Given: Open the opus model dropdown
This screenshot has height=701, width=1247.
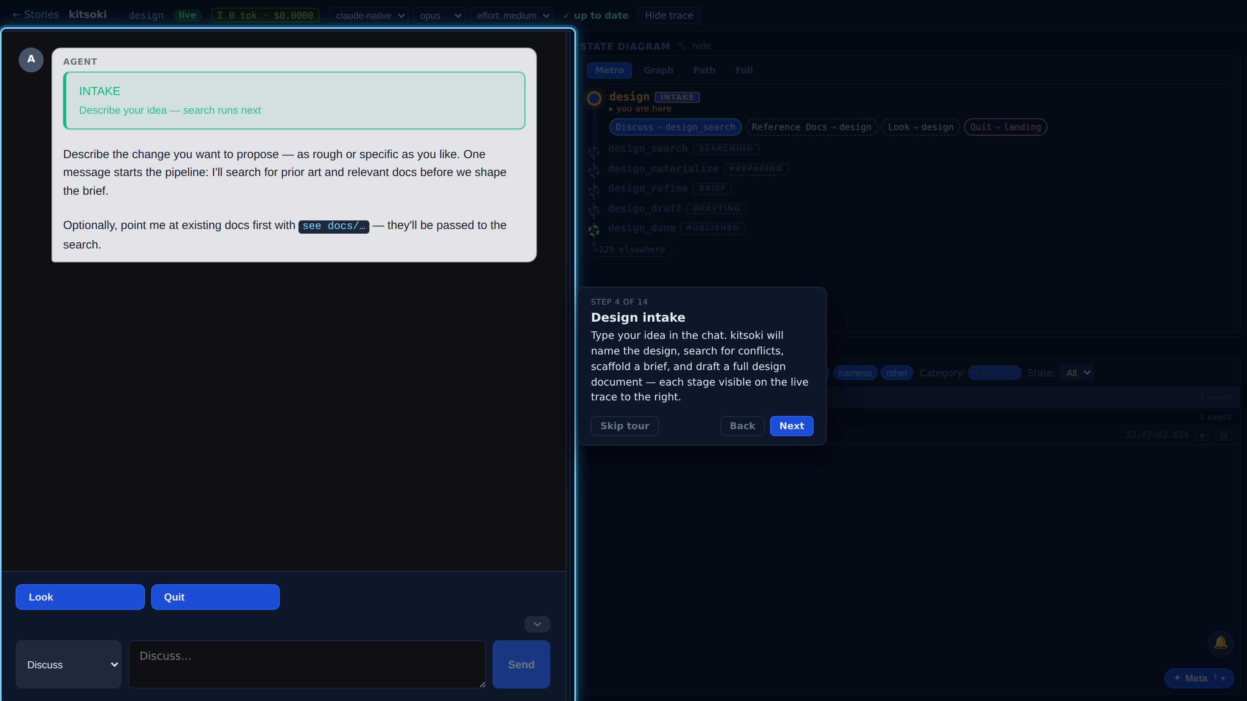Looking at the screenshot, I should 439,16.
